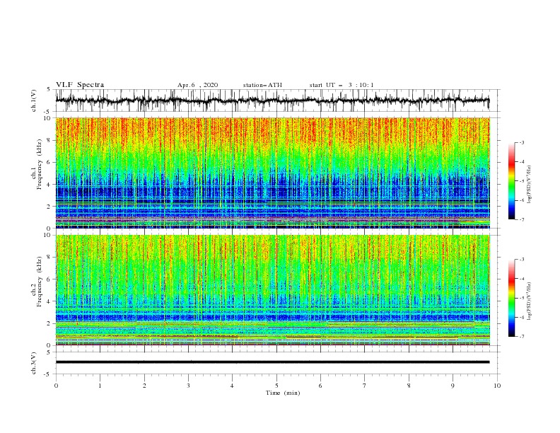Select the date text "Apr.6 , 2020"

[198, 85]
